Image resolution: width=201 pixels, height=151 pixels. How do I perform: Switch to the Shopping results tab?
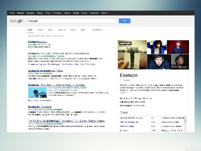62,30
